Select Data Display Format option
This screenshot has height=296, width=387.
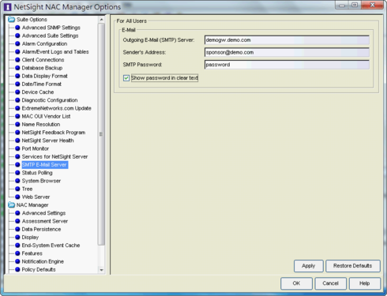44,76
